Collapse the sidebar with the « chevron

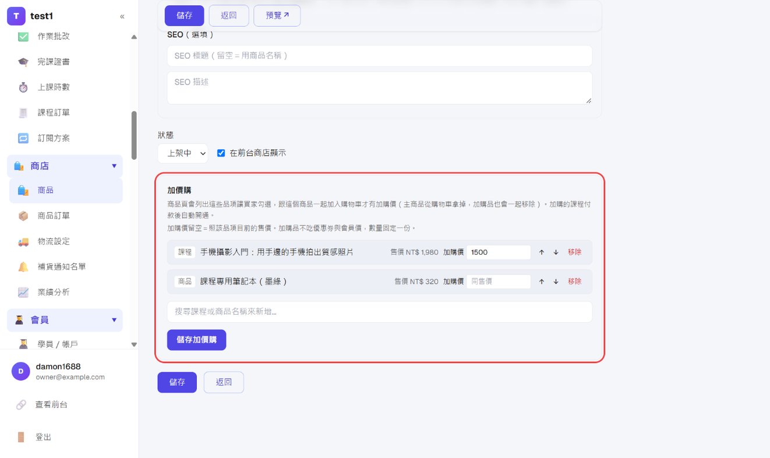tap(122, 16)
